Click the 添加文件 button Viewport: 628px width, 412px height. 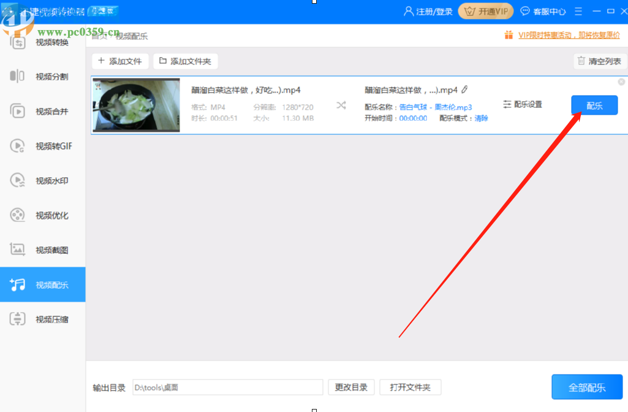[x=120, y=61]
